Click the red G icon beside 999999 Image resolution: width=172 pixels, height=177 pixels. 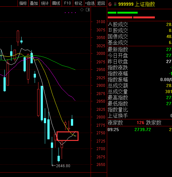110,4
